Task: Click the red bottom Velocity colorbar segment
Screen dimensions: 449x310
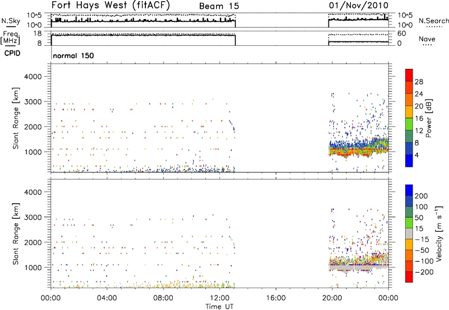Action: click(409, 277)
